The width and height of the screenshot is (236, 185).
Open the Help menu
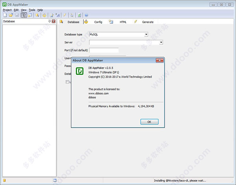(x=40, y=10)
